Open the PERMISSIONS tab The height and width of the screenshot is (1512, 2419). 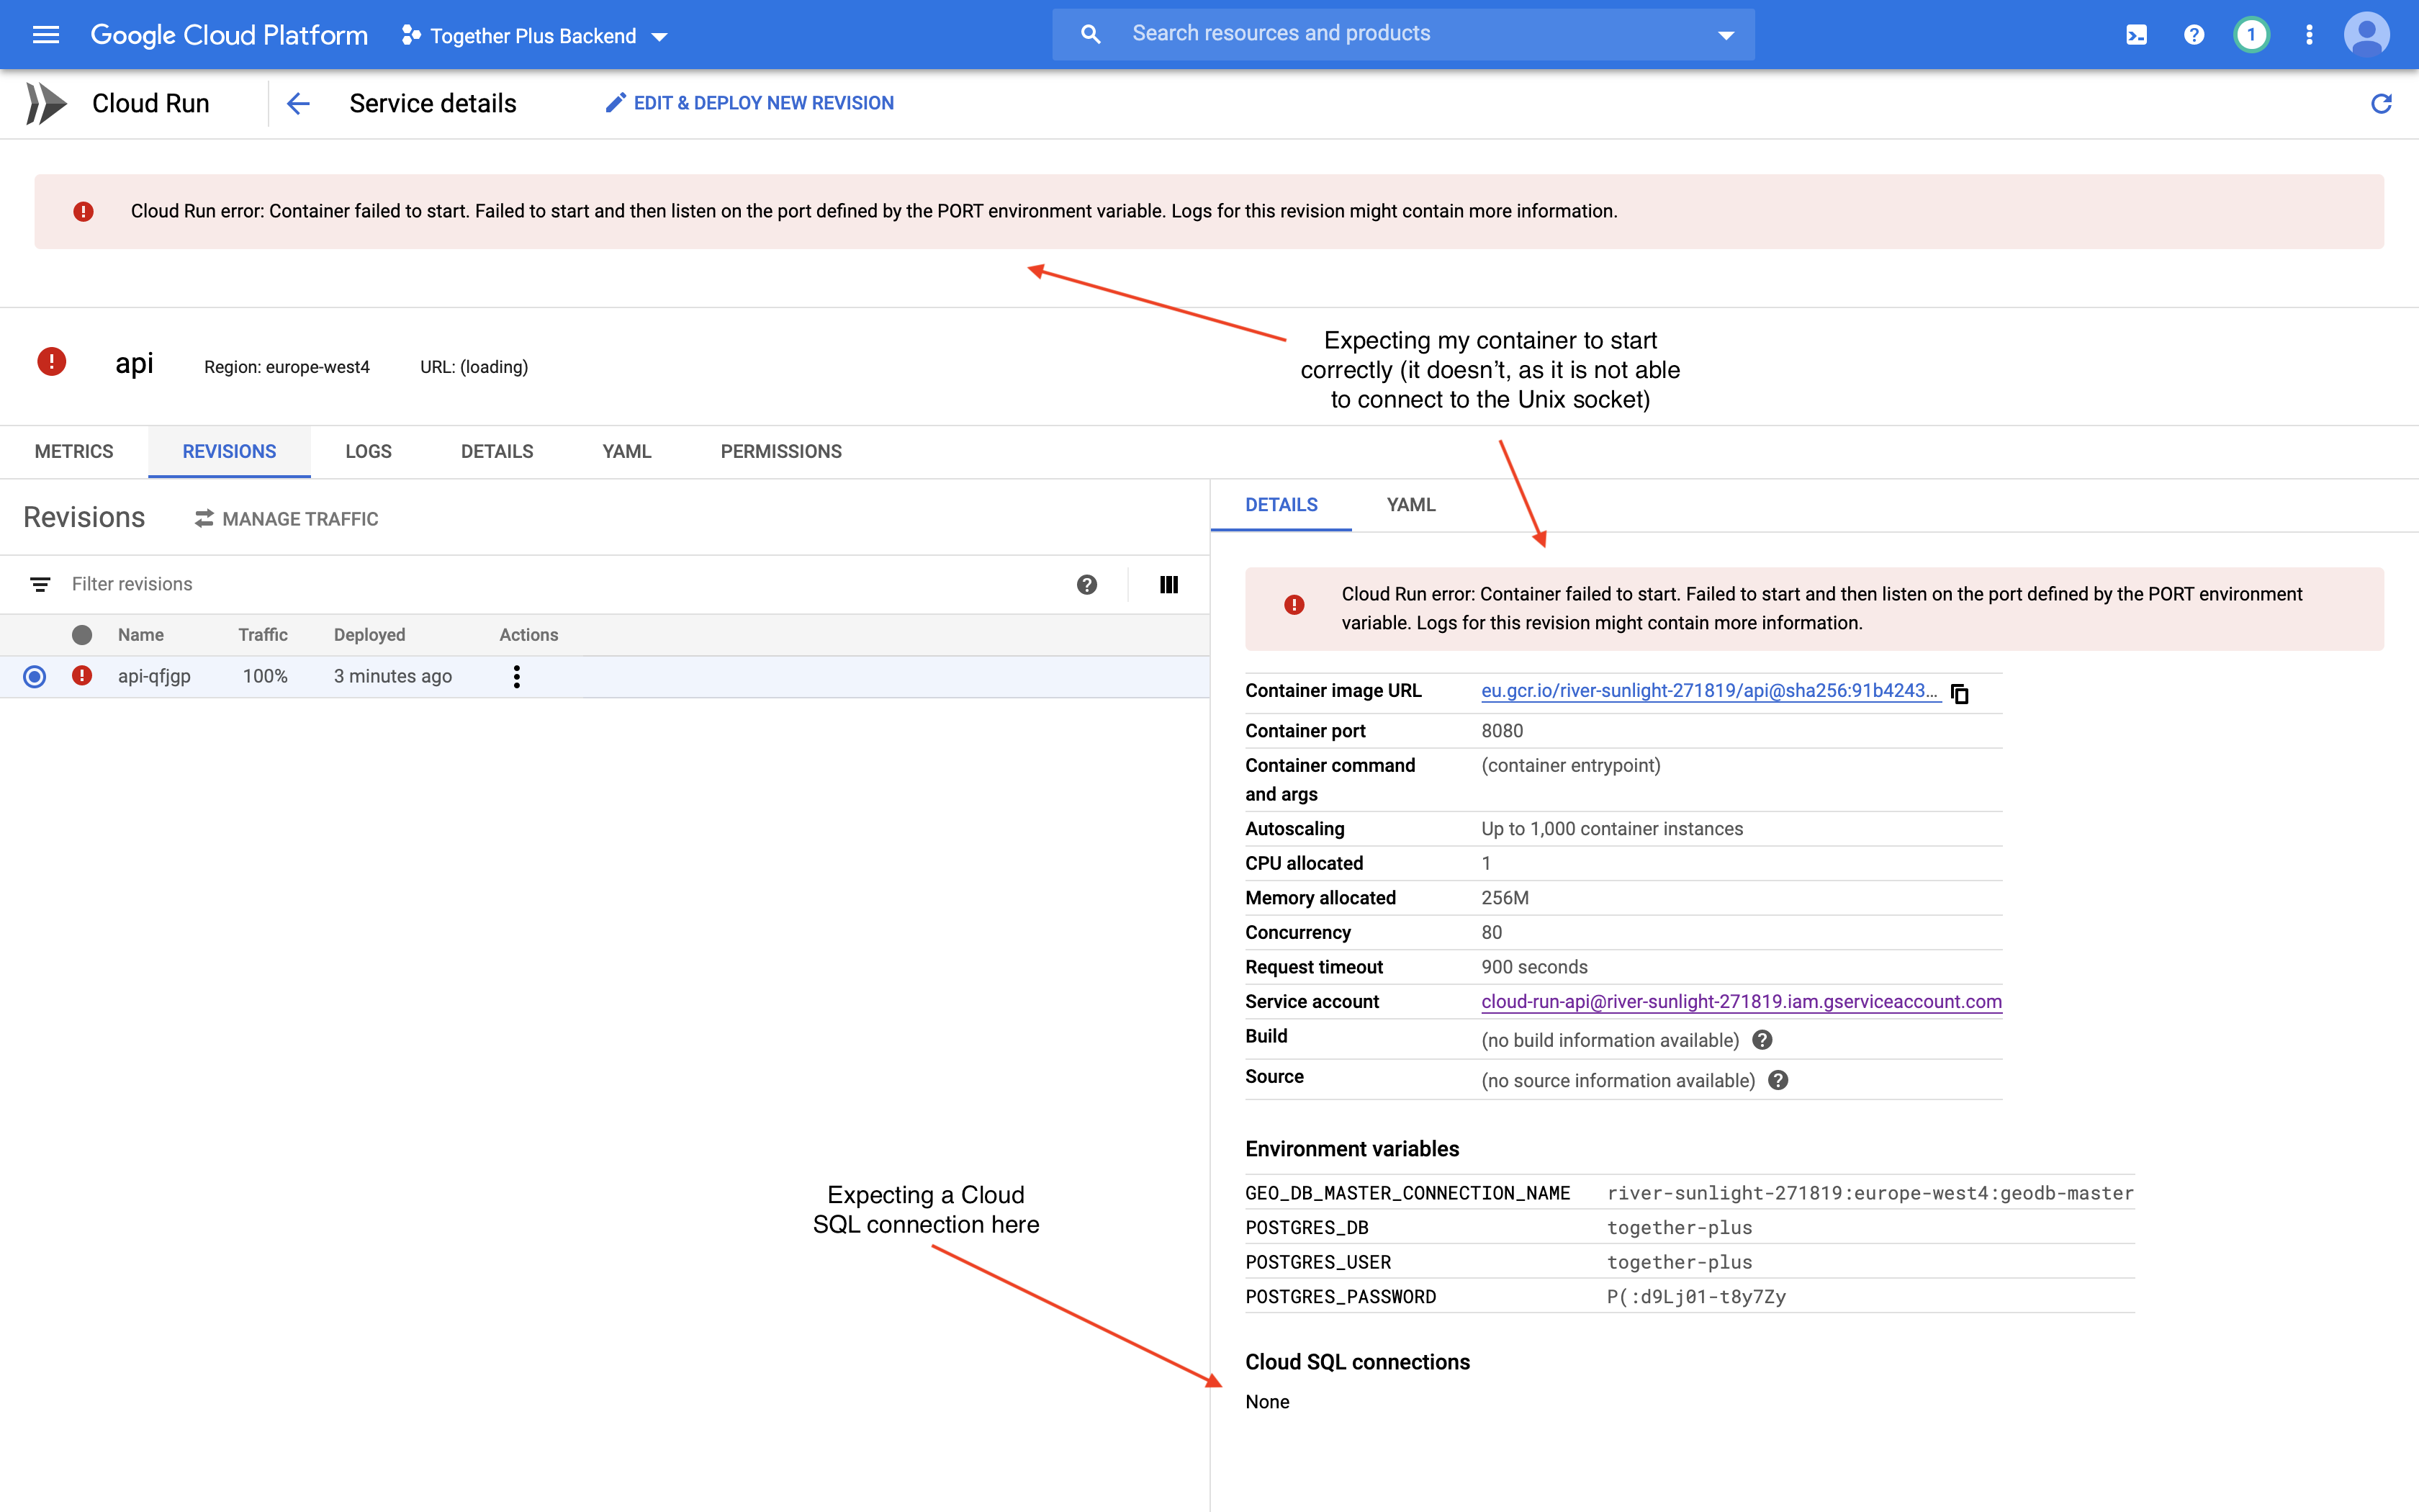[x=780, y=451]
